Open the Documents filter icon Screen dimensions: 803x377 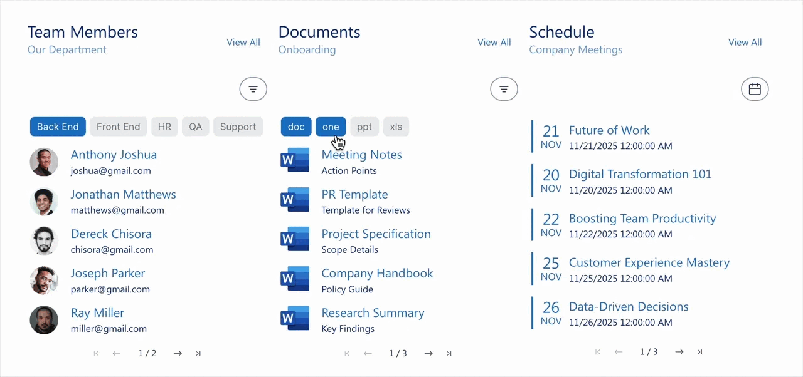tap(504, 89)
